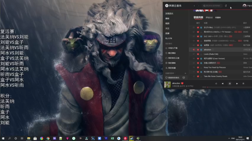
Task: Open the user avatar profile
Action: pos(244,6)
